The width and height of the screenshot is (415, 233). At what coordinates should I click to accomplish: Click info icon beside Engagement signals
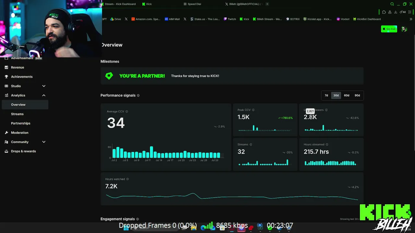tap(137, 219)
